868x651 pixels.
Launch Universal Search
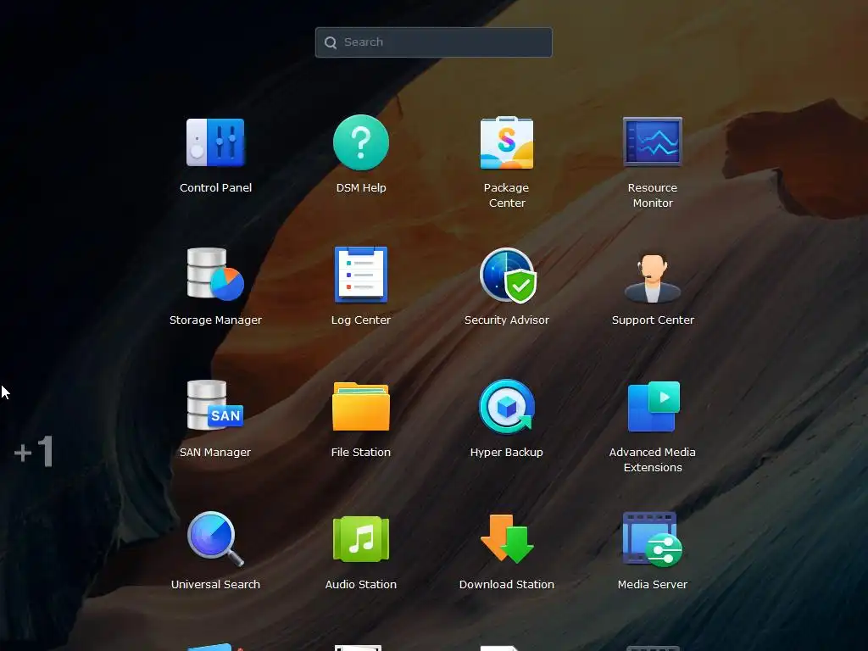coord(215,539)
